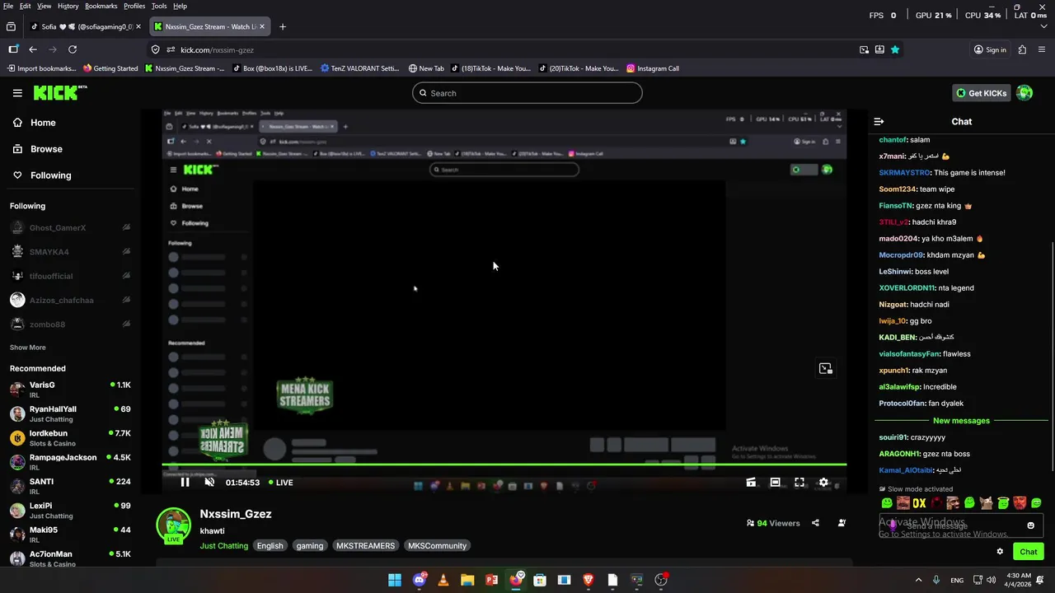Expand Show More in Following list

point(28,348)
